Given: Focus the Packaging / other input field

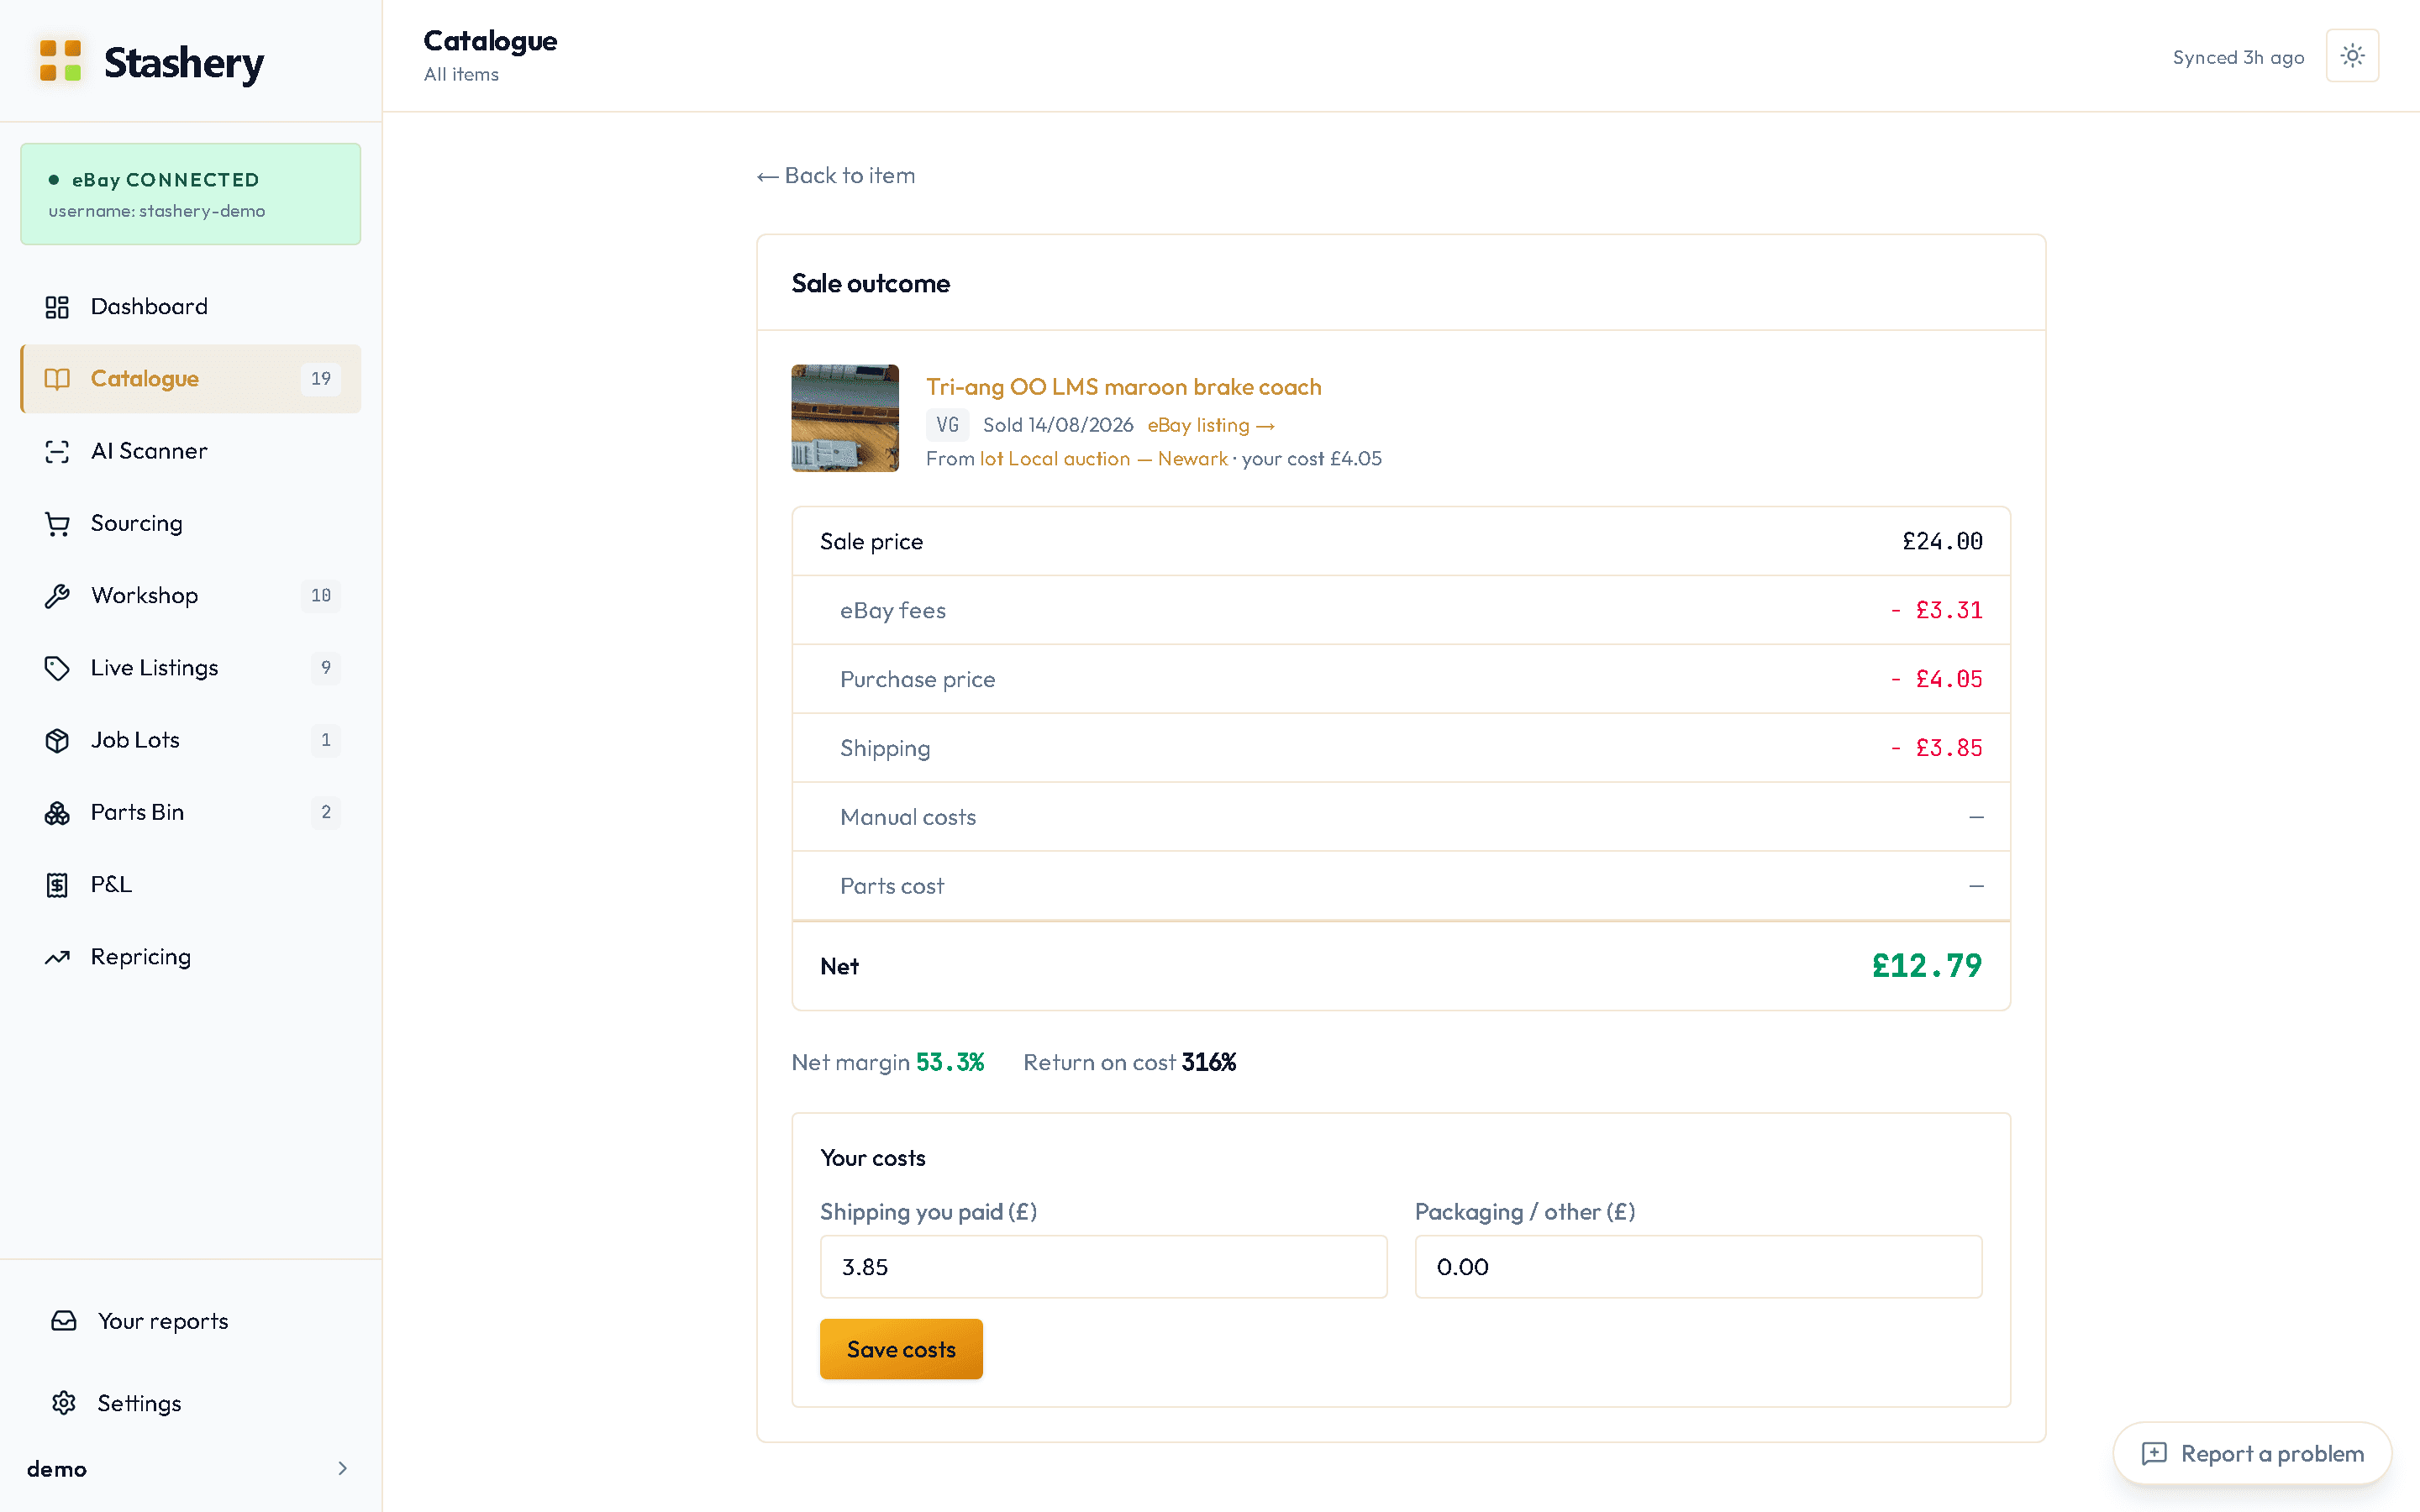Looking at the screenshot, I should pyautogui.click(x=1698, y=1267).
